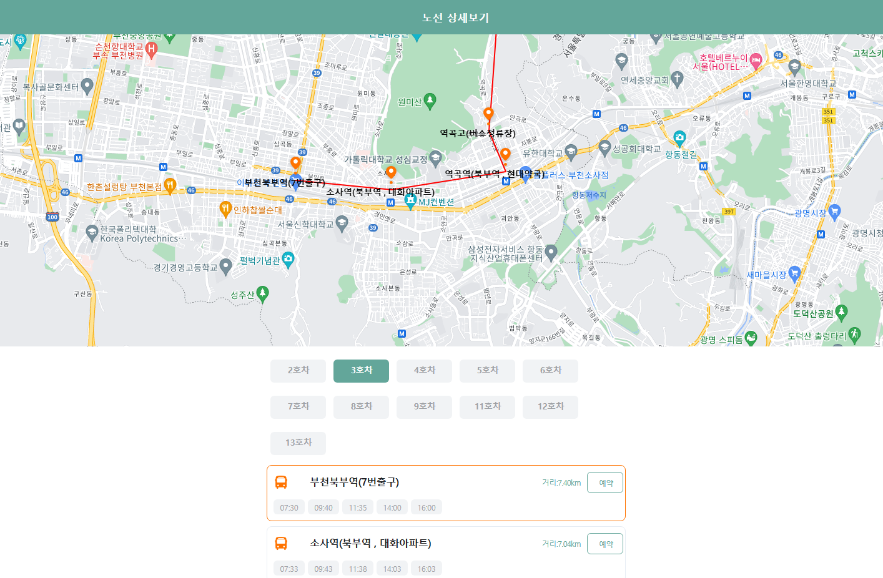Click the 성주산 green mountain pin

[x=263, y=295]
